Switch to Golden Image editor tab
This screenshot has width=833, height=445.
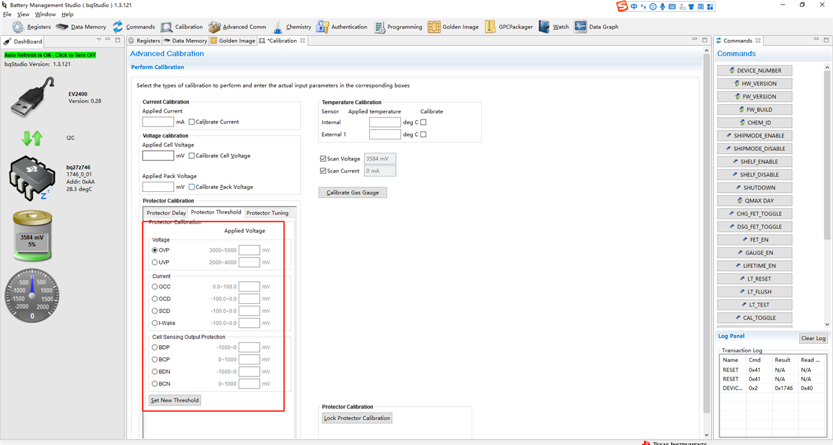(233, 40)
